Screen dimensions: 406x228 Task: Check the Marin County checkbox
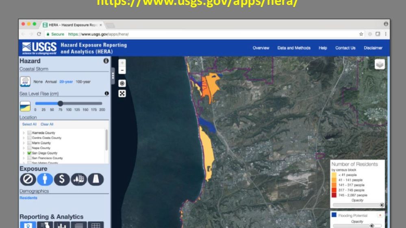point(29,143)
